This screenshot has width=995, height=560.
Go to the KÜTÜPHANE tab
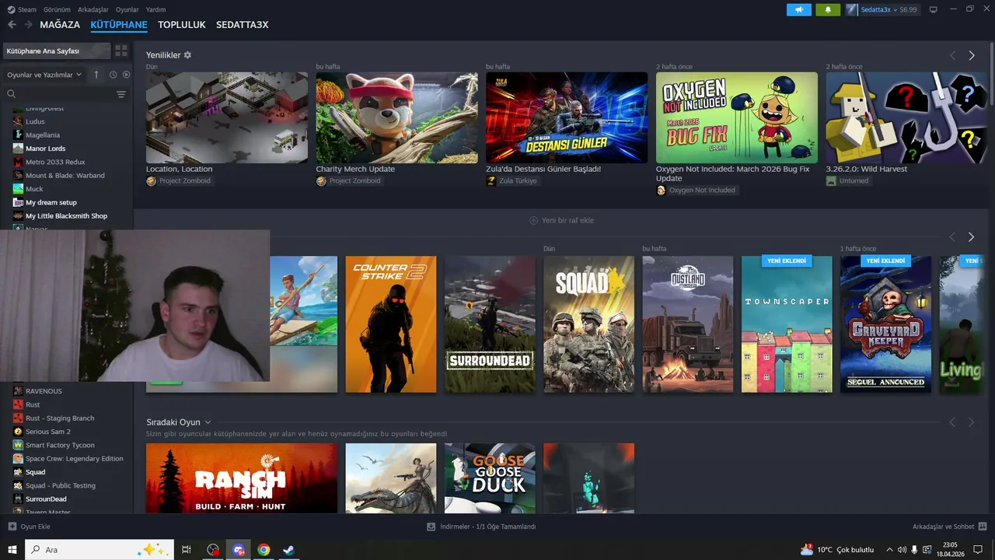(x=119, y=25)
